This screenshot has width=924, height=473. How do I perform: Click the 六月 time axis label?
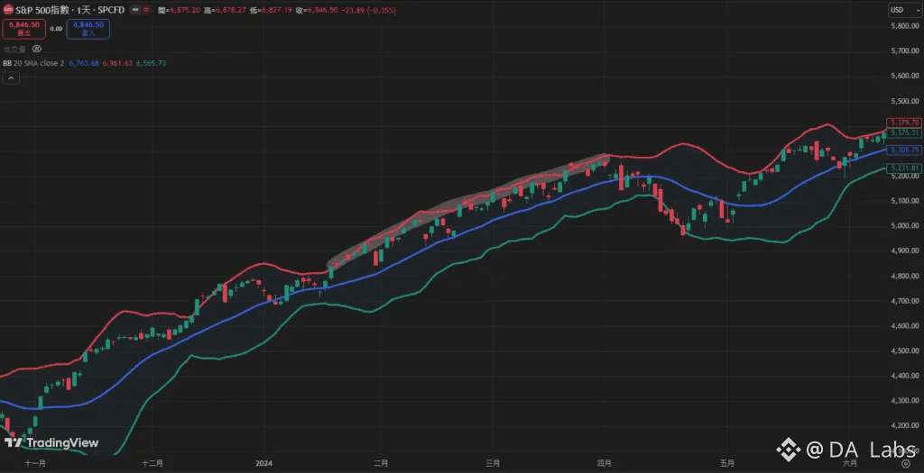point(850,464)
